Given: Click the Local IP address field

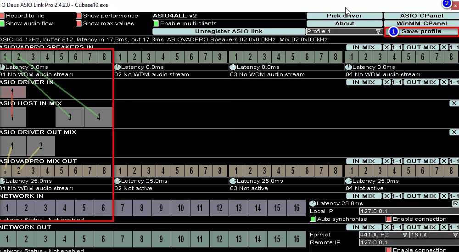Looking at the screenshot, I should tap(409, 211).
